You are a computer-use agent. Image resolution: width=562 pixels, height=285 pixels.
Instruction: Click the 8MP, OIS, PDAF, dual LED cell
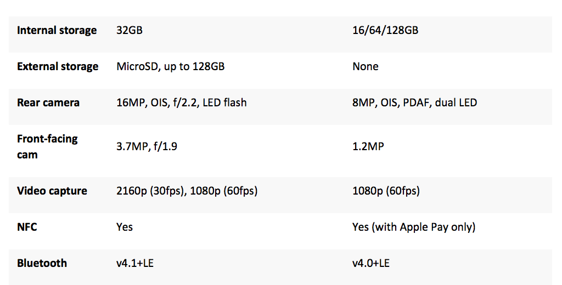point(415,103)
